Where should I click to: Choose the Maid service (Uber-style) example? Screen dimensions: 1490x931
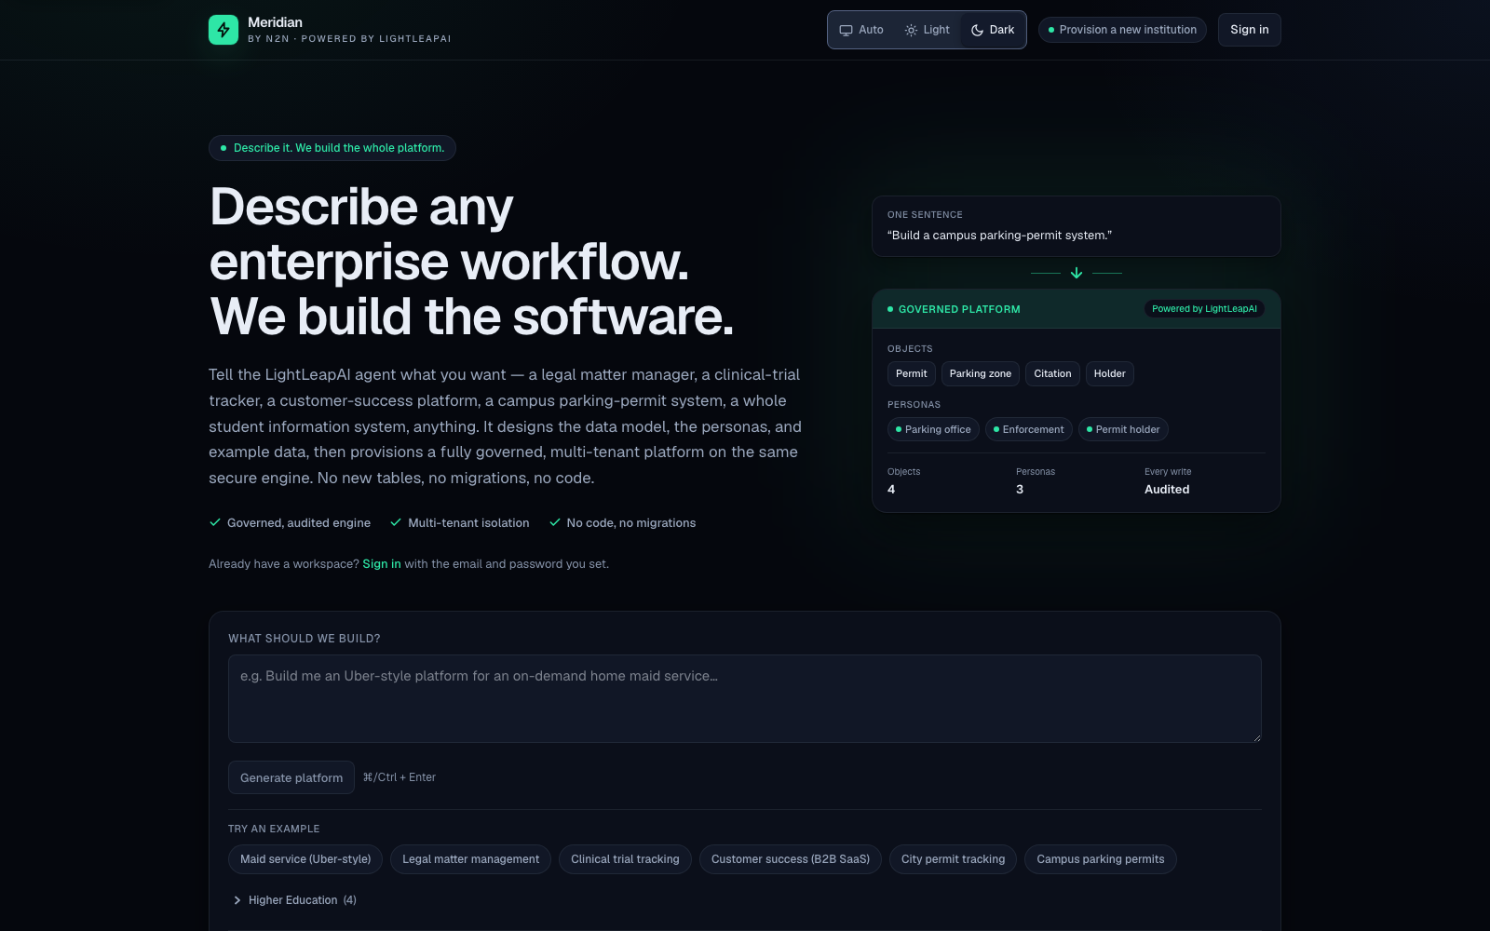tap(305, 859)
